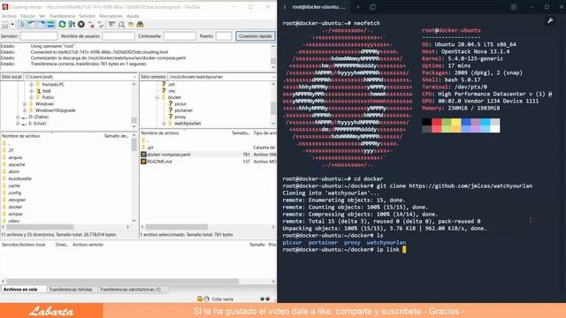
Task: Click the wrench icon in terminal
Action: 550,21
